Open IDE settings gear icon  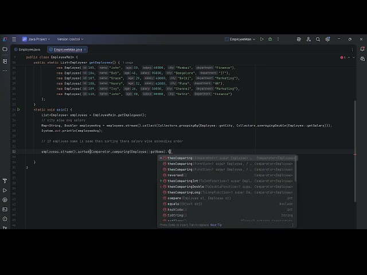(x=327, y=39)
